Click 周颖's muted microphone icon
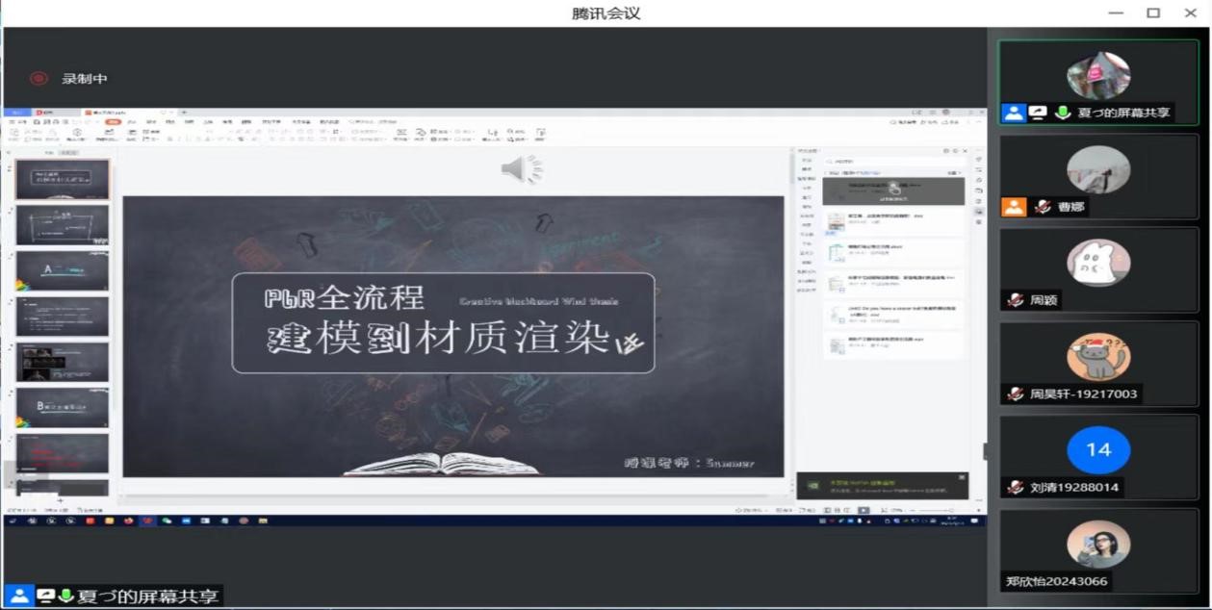Screen dimensions: 1212x610 tap(1015, 300)
